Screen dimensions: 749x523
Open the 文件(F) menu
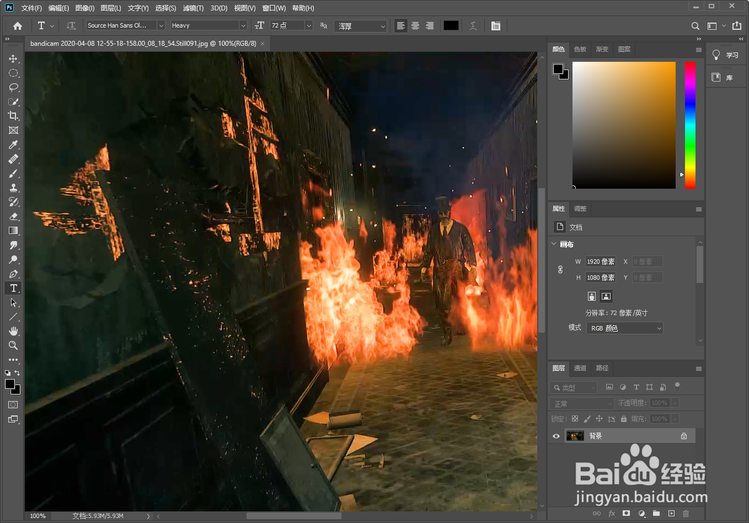pyautogui.click(x=31, y=8)
